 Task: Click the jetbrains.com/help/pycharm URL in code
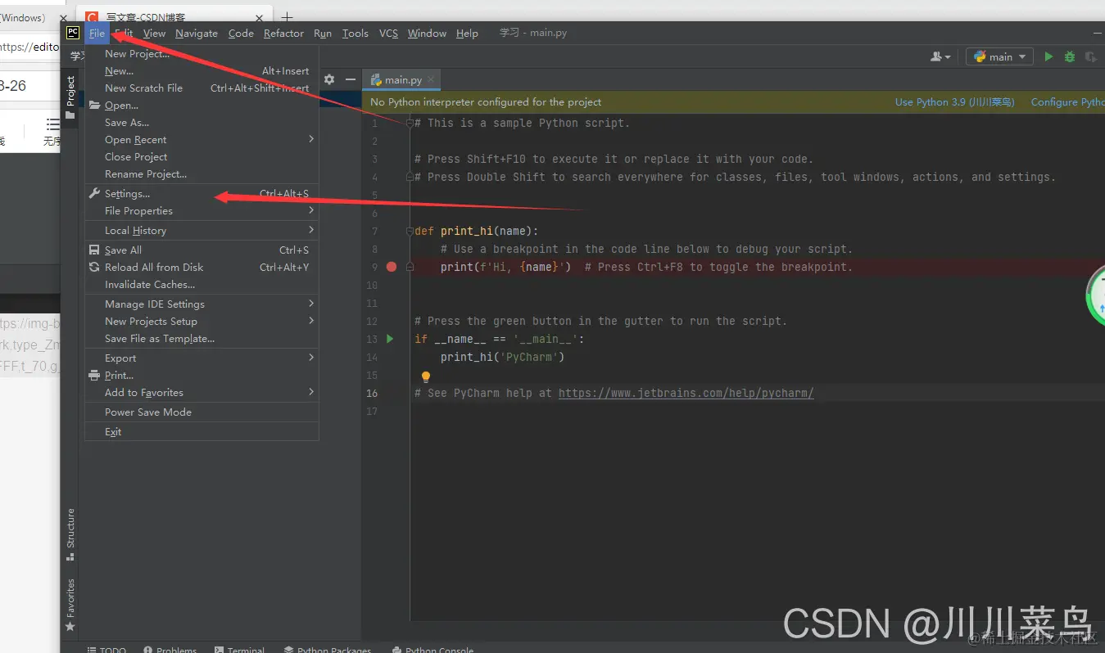(686, 393)
